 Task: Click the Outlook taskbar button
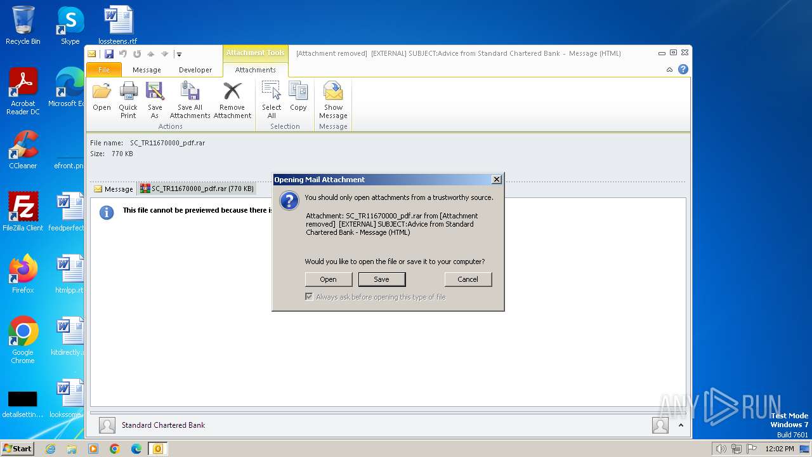[158, 449]
